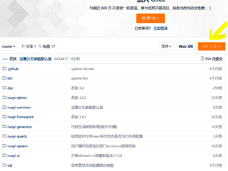
Task: Open the 用户缓存信息添加部门ancestors commit message
Action: pyautogui.click(x=103, y=146)
